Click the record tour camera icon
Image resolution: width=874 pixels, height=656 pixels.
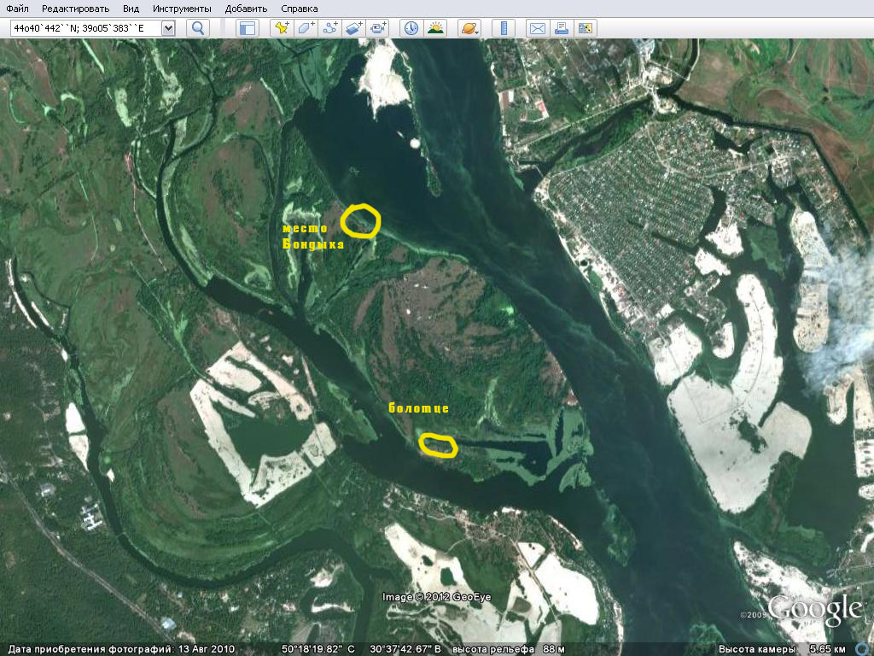point(378,28)
